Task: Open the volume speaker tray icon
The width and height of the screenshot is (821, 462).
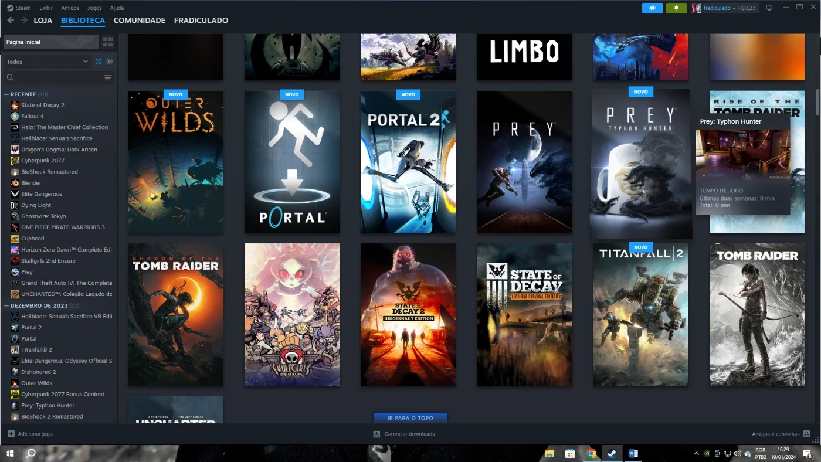Action: coord(737,453)
